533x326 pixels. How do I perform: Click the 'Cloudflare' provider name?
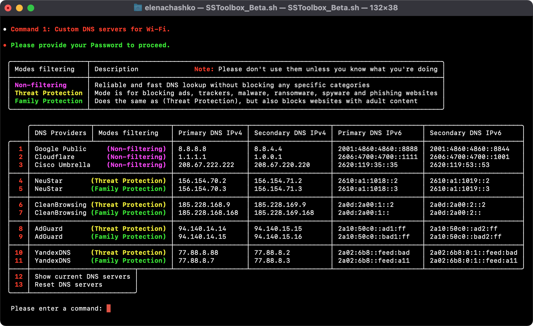coord(55,157)
